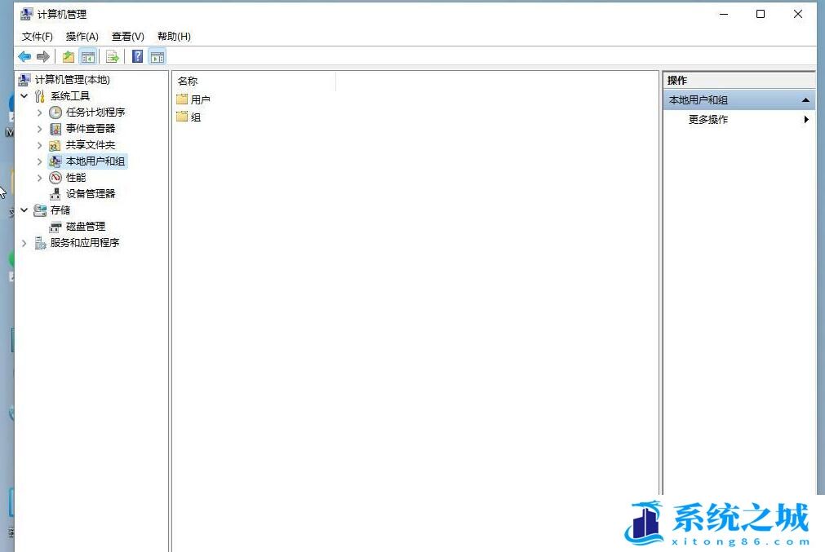
Task: Open the 查看(V) menu
Action: pos(127,37)
